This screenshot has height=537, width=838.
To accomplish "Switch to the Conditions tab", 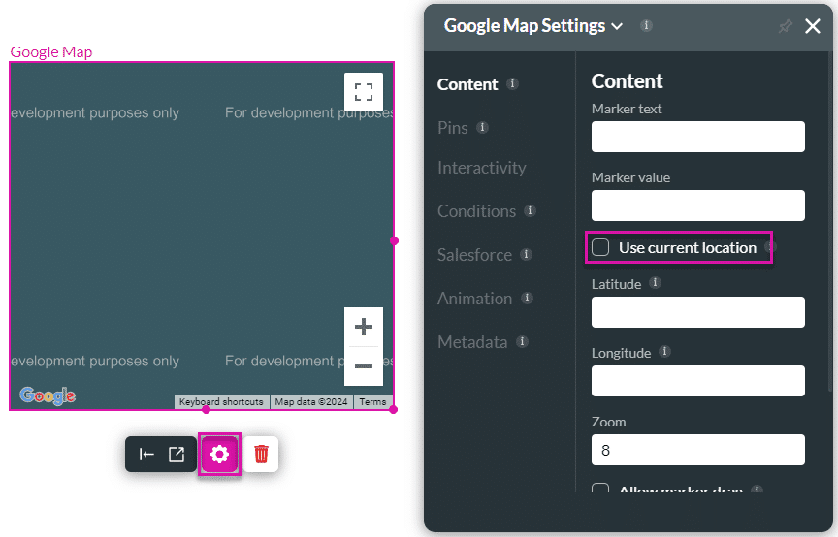I will point(477,211).
